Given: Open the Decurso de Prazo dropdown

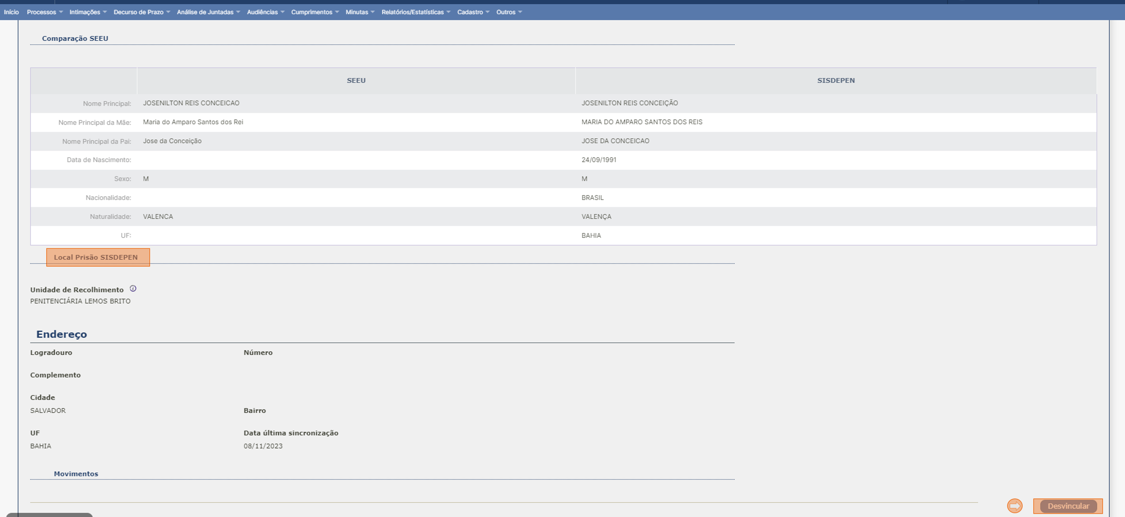Looking at the screenshot, I should (x=141, y=12).
